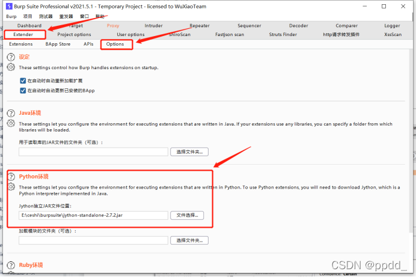Open the 重发器 menu

(66, 16)
